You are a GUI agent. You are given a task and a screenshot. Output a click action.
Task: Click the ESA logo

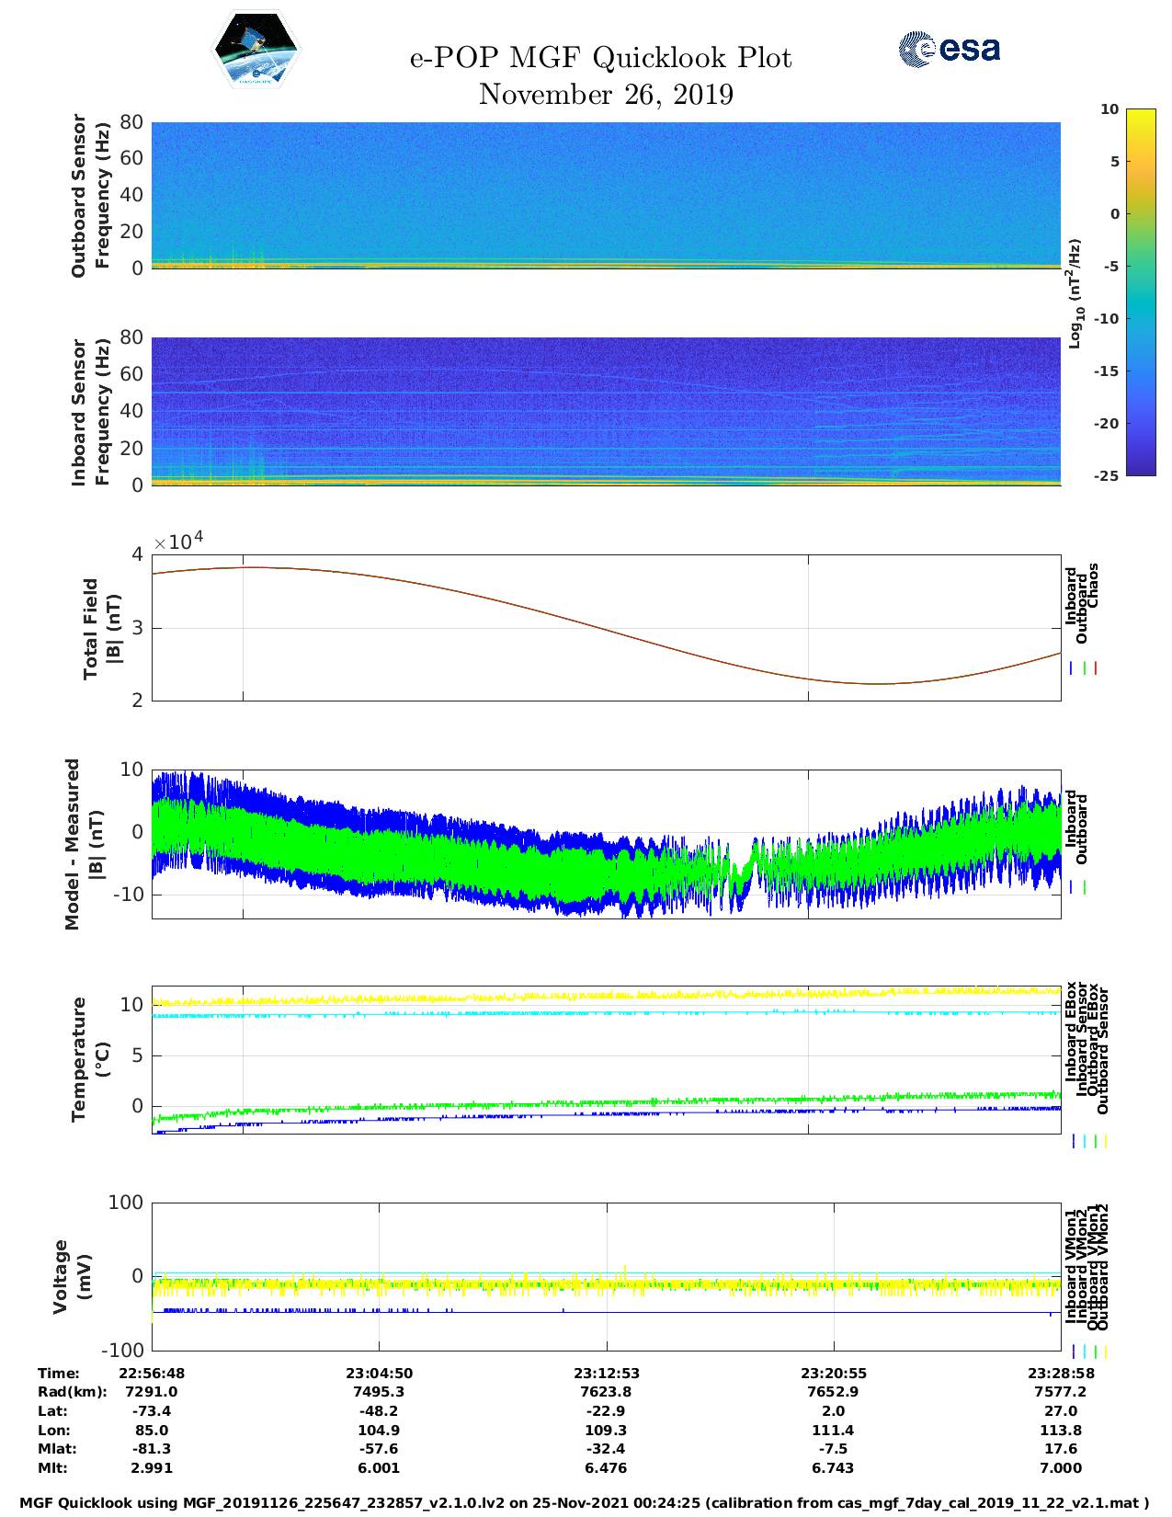pyautogui.click(x=949, y=49)
